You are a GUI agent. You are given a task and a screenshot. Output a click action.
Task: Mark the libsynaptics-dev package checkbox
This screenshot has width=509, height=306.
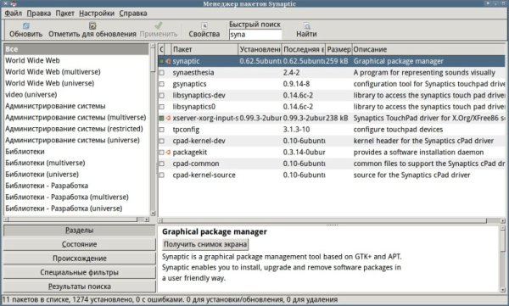(x=162, y=96)
